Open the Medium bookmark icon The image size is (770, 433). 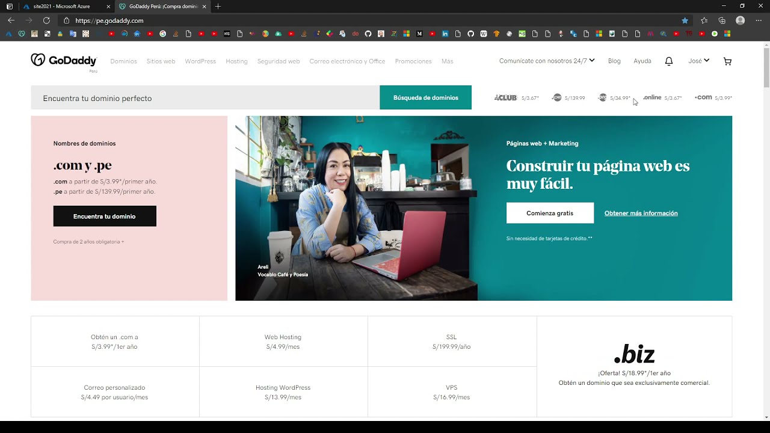pyautogui.click(x=419, y=34)
